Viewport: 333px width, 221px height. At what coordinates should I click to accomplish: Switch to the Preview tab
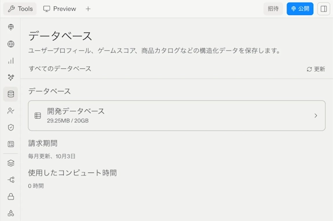coord(60,9)
